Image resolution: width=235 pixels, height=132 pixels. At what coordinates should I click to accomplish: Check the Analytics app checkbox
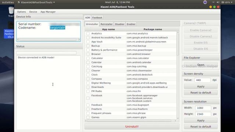[88, 33]
